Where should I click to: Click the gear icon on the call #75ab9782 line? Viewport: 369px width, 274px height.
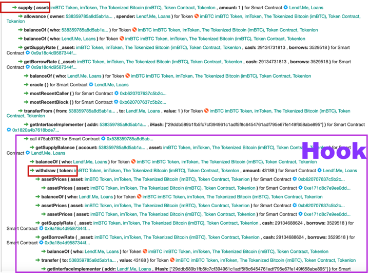click(103, 139)
